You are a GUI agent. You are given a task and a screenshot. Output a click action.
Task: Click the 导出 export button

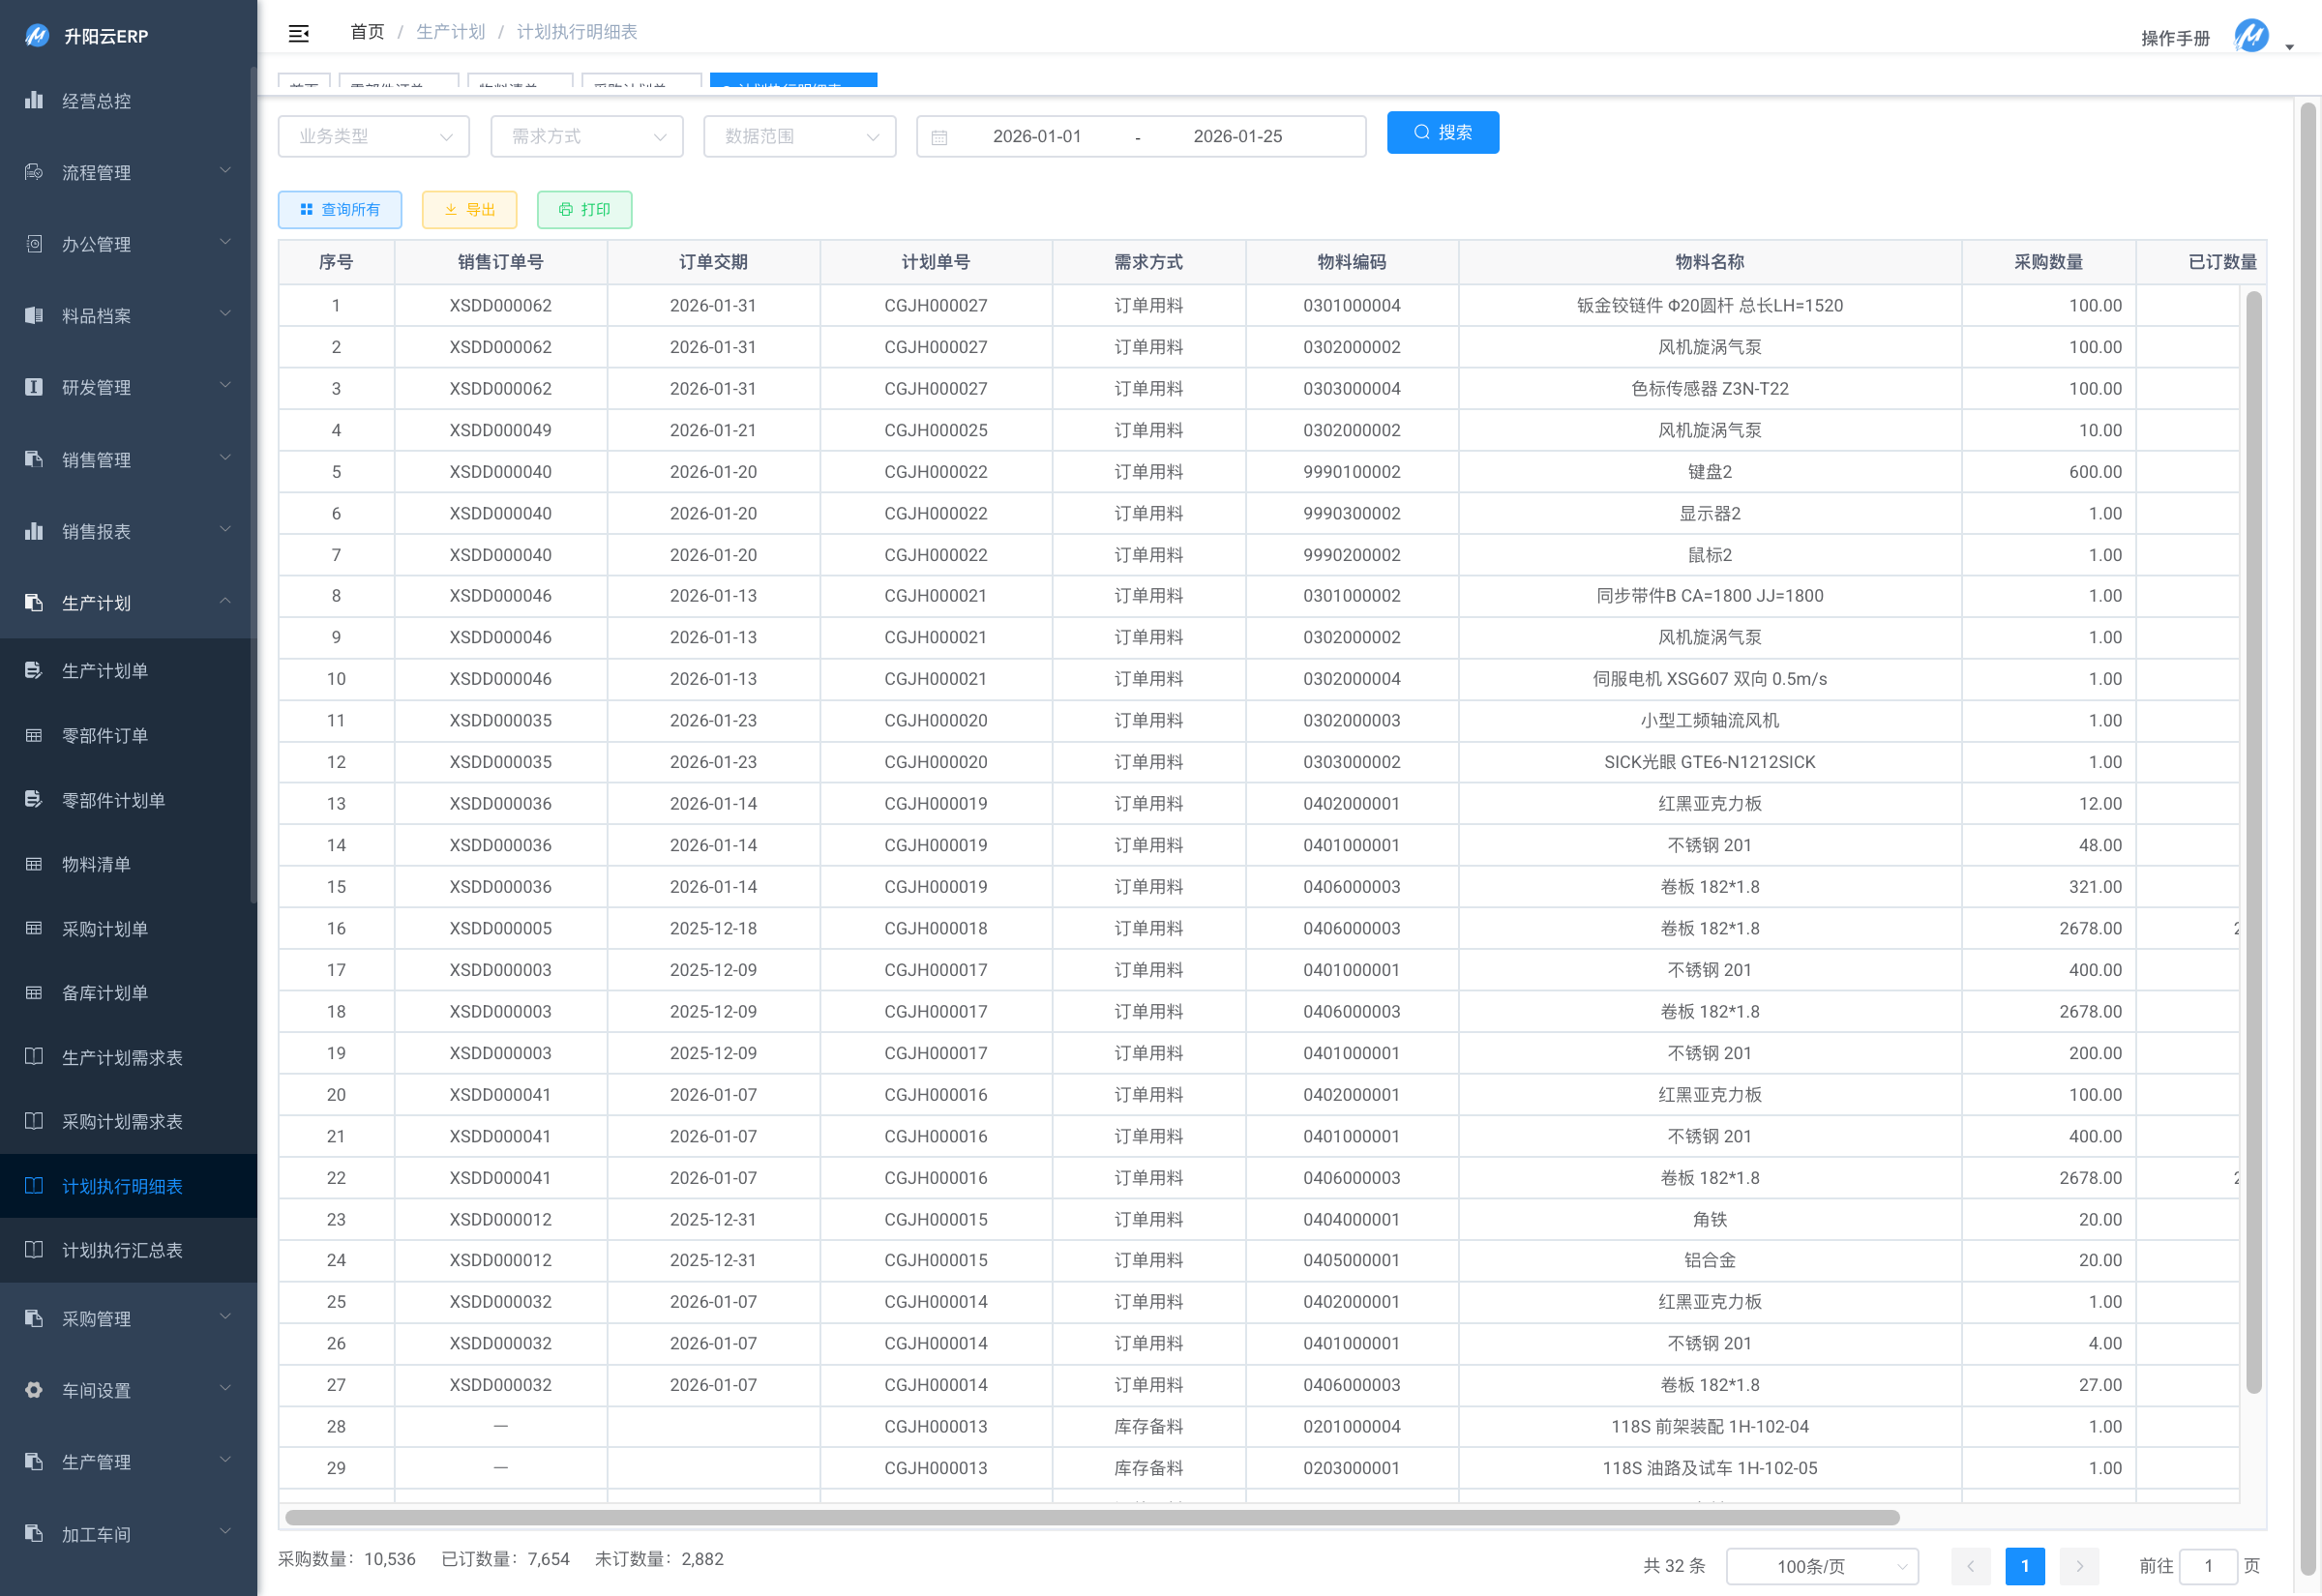coord(470,209)
